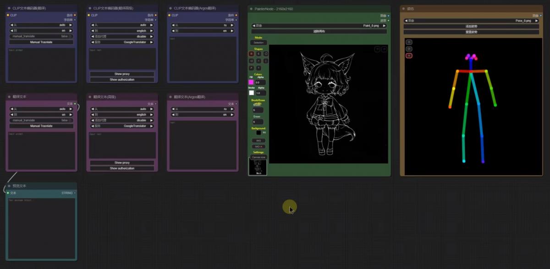Open the 'ru' source selector in Argos CLIP node
This screenshot has width=550, height=269.
(x=203, y=25)
